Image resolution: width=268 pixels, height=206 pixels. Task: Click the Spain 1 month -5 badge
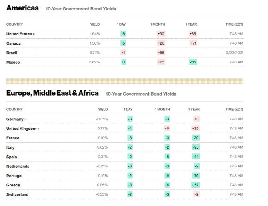[x=167, y=157]
